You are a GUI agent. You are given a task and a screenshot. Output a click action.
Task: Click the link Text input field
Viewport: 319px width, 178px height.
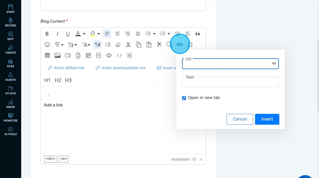click(230, 82)
